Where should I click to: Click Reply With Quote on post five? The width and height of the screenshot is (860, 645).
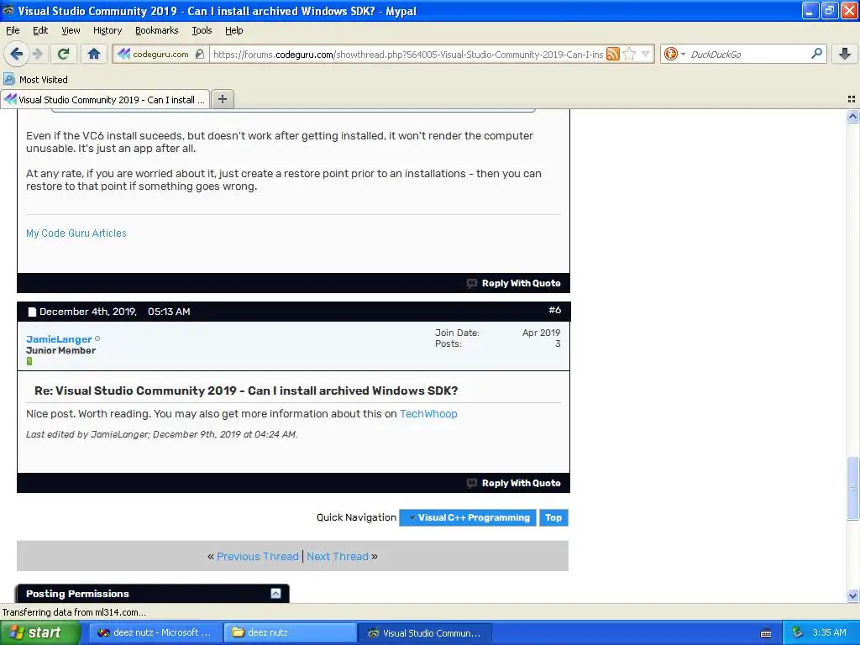[x=514, y=283]
